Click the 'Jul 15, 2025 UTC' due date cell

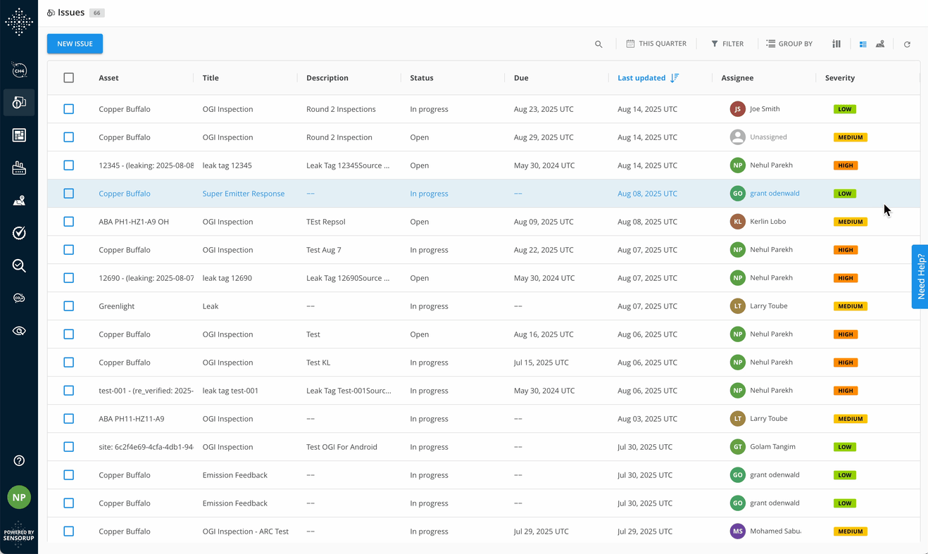pos(541,363)
